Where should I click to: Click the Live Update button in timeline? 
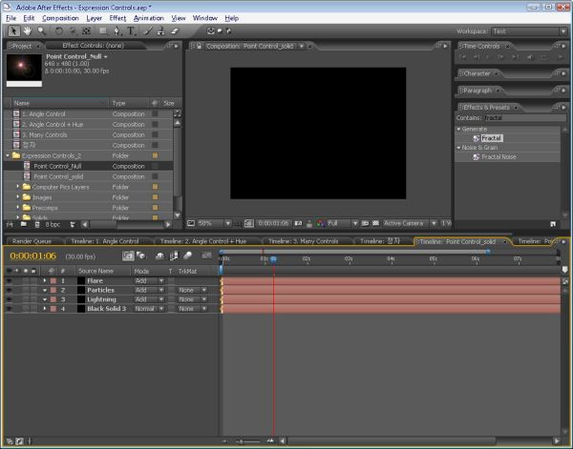[x=128, y=256]
